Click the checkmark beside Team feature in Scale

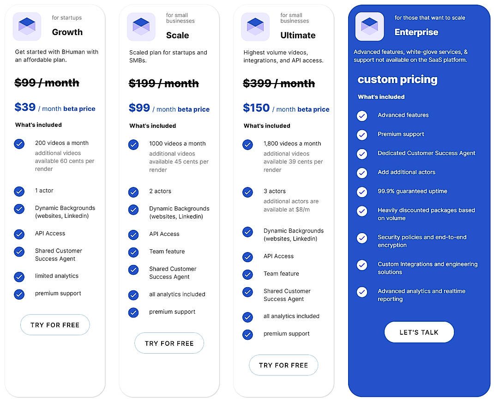pos(133,253)
